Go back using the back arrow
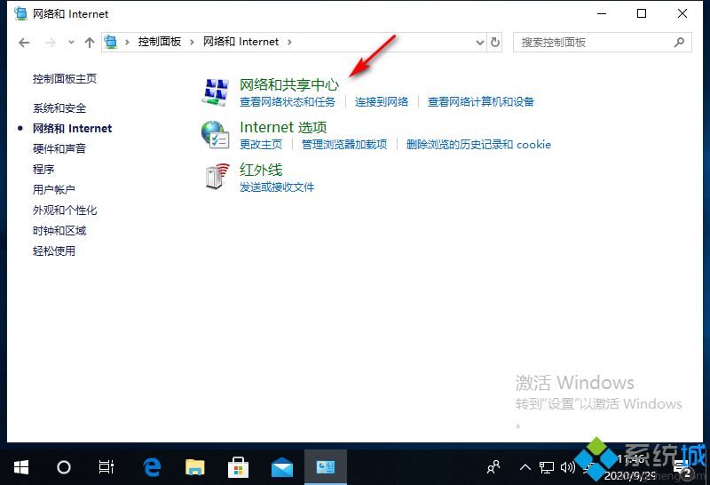 click(x=24, y=43)
